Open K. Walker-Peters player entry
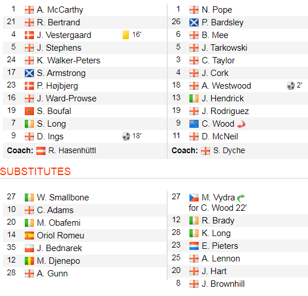This screenshot has height=296, width=308. point(69,60)
